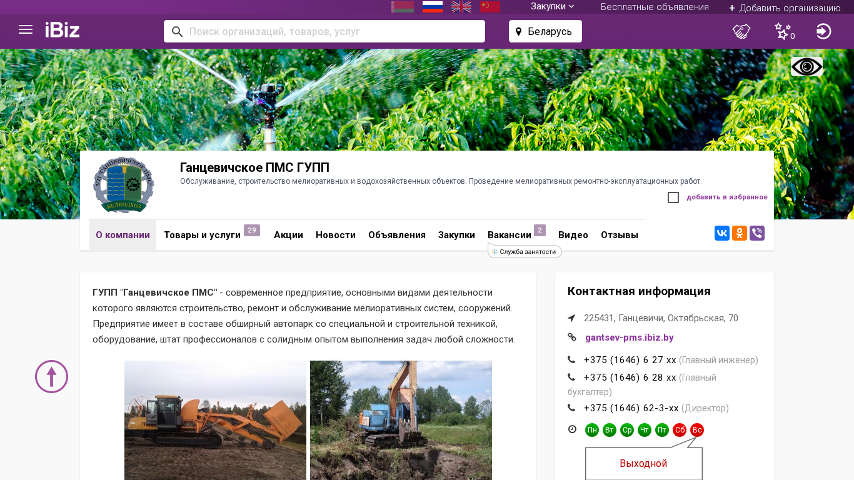
Task: Select the Пн weekday circle
Action: 592,430
